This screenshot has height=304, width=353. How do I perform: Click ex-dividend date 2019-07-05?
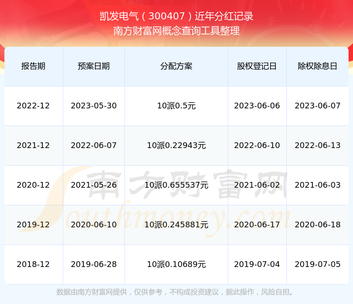click(x=317, y=264)
